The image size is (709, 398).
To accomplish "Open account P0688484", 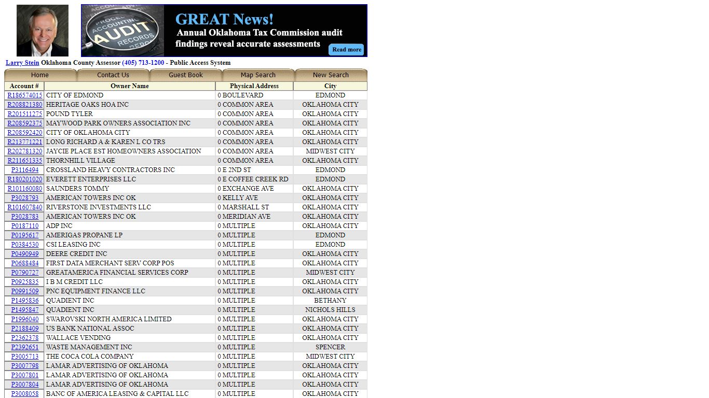I will click(x=25, y=263).
